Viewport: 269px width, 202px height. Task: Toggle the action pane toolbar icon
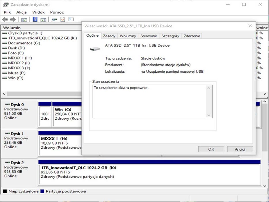pyautogui.click(x=43, y=20)
